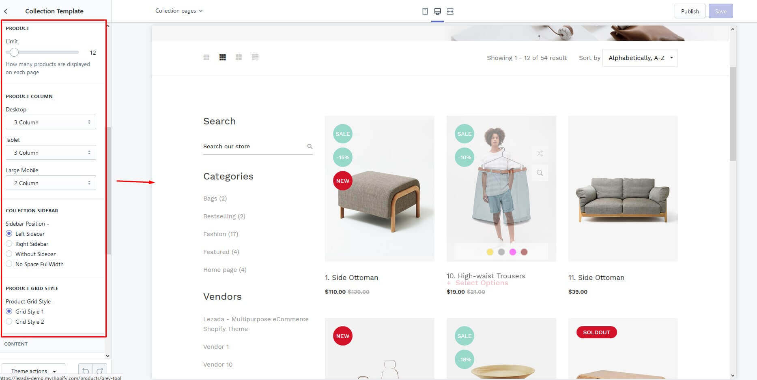This screenshot has width=757, height=380.
Task: Open Bags (2) category
Action: [x=215, y=199]
